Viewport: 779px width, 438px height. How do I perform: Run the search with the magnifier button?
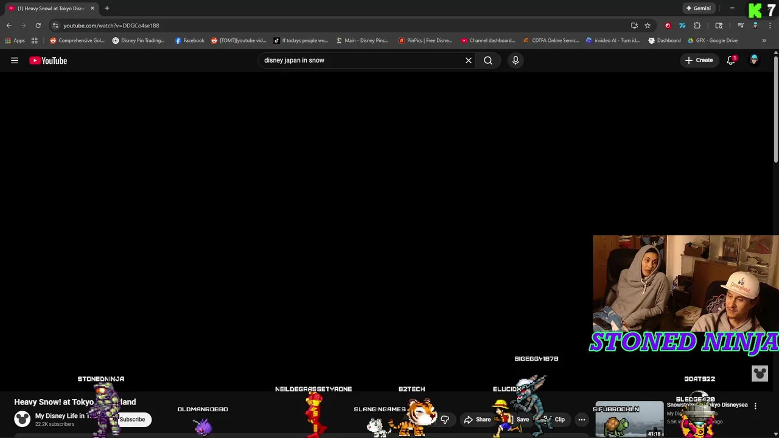pyautogui.click(x=488, y=60)
